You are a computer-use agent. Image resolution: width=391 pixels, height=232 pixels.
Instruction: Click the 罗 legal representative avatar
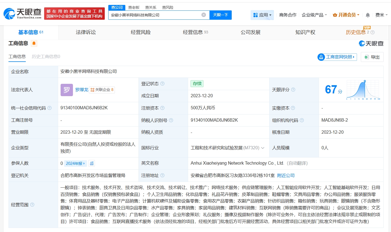(67, 90)
